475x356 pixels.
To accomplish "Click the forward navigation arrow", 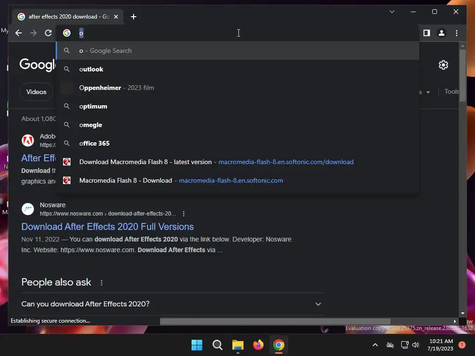I will (33, 33).
